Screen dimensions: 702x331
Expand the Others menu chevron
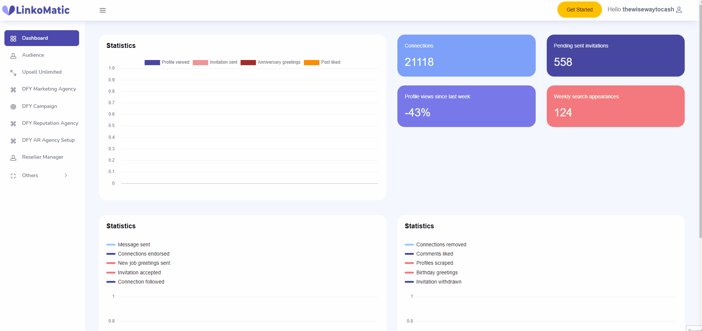(x=66, y=176)
